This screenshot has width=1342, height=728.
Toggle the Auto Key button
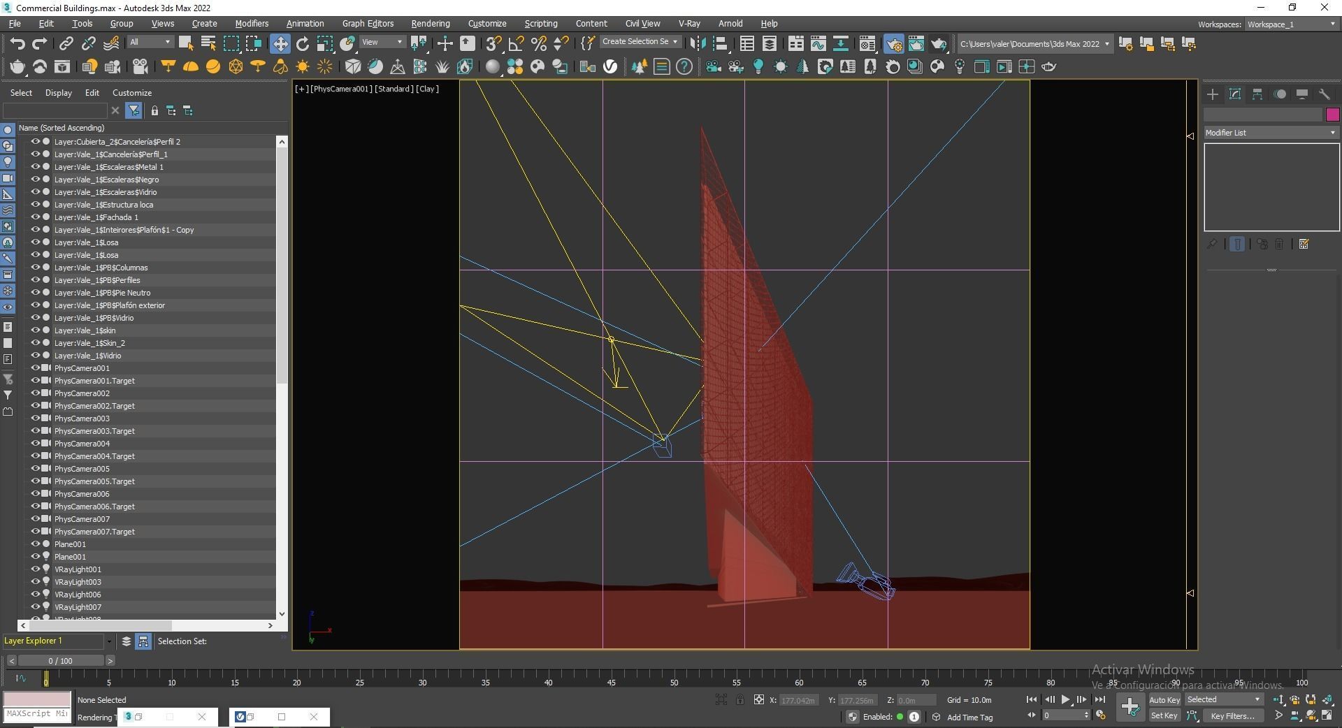tap(1164, 699)
